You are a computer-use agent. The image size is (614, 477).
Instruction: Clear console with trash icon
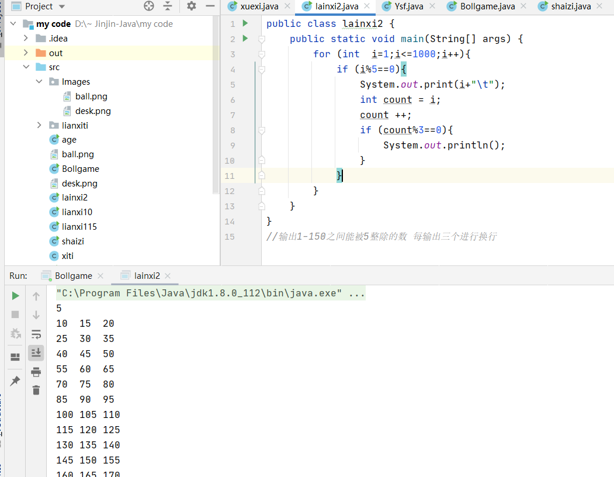[x=36, y=390]
